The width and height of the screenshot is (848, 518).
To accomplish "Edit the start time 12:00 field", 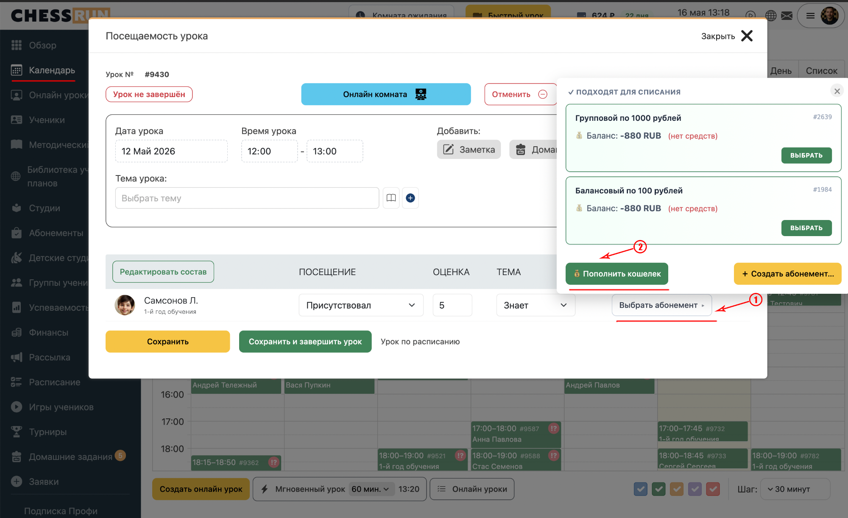I will coord(269,151).
